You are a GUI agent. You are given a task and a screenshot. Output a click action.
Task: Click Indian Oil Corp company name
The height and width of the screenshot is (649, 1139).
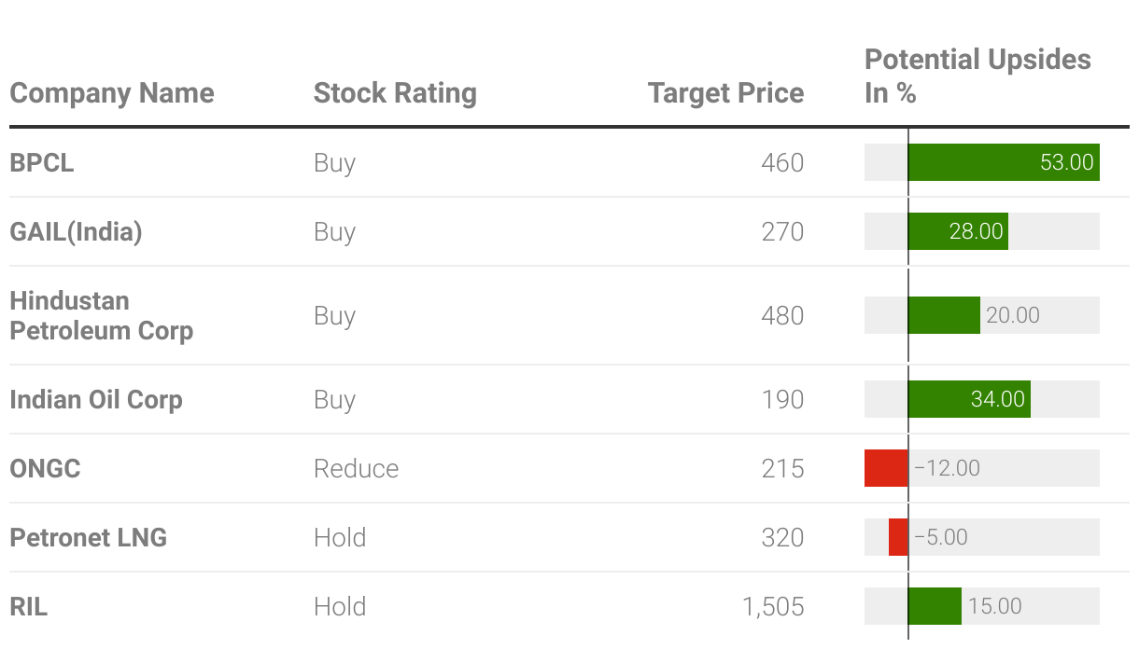95,399
